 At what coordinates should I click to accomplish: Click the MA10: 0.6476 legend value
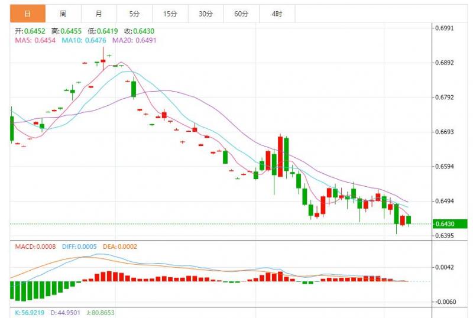(84, 40)
